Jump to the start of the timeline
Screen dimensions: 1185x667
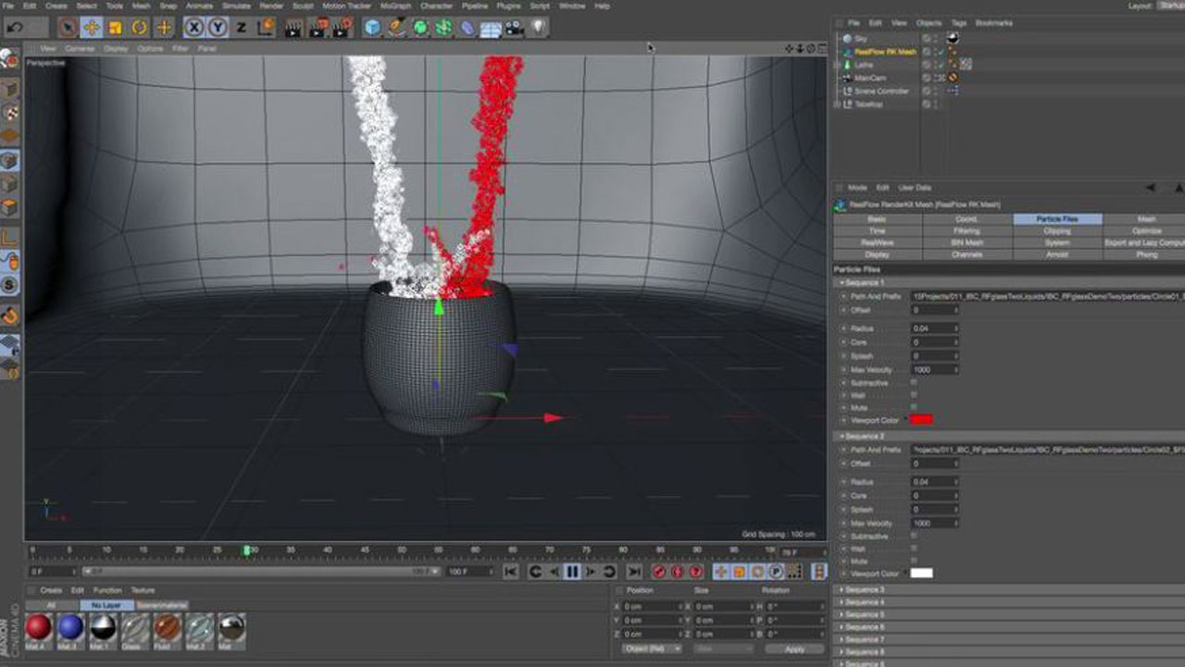pyautogui.click(x=510, y=572)
